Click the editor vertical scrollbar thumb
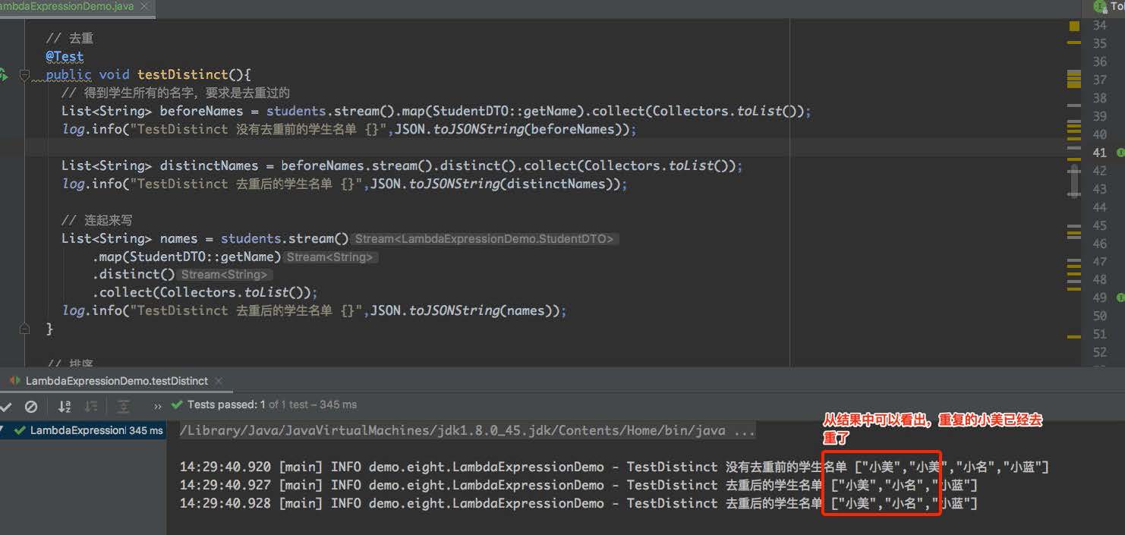1125x535 pixels. click(1074, 181)
